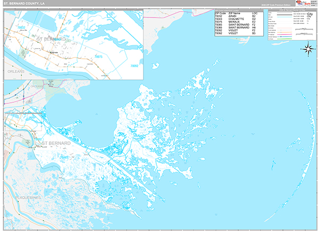
Task: Click the ST BERNARD label on main map
Action: pyautogui.click(x=56, y=143)
